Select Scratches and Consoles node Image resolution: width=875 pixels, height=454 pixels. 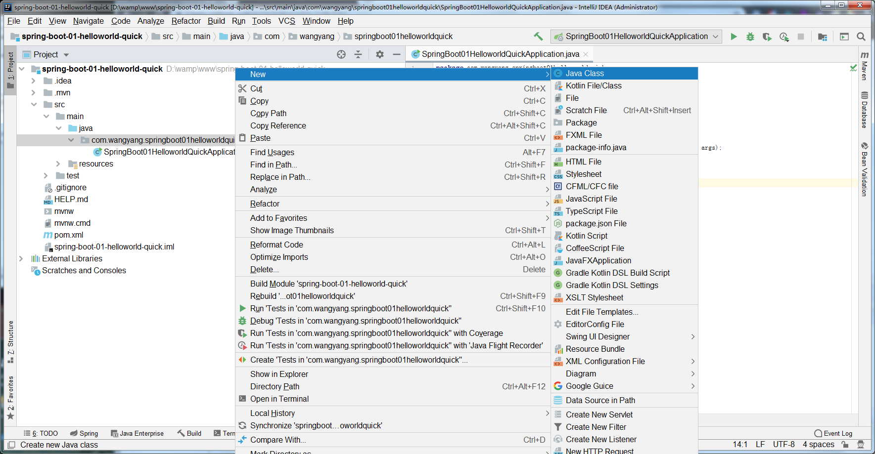(x=84, y=270)
